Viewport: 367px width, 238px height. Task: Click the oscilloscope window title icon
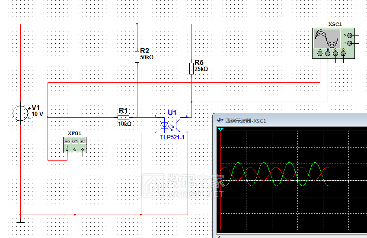(x=220, y=121)
